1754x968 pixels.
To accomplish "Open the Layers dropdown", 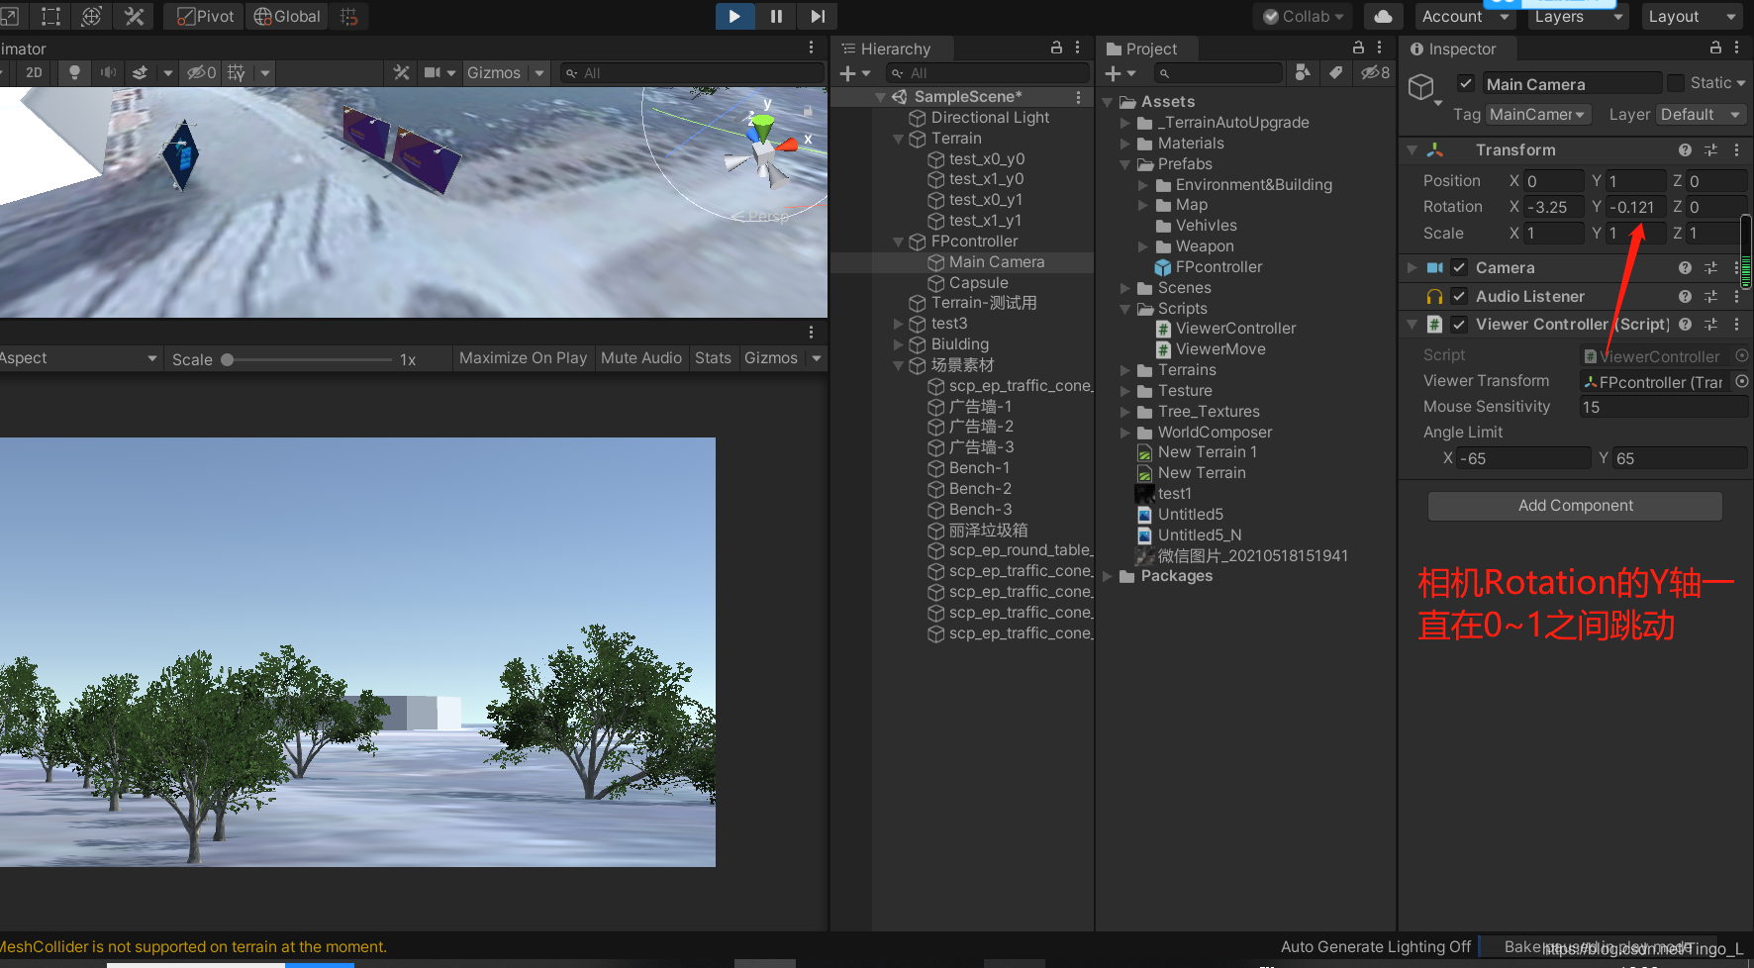I will (x=1579, y=16).
